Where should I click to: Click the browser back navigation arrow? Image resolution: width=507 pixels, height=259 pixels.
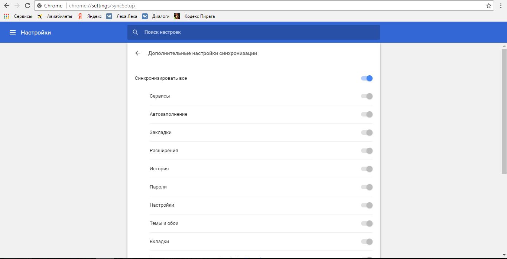(x=6, y=6)
